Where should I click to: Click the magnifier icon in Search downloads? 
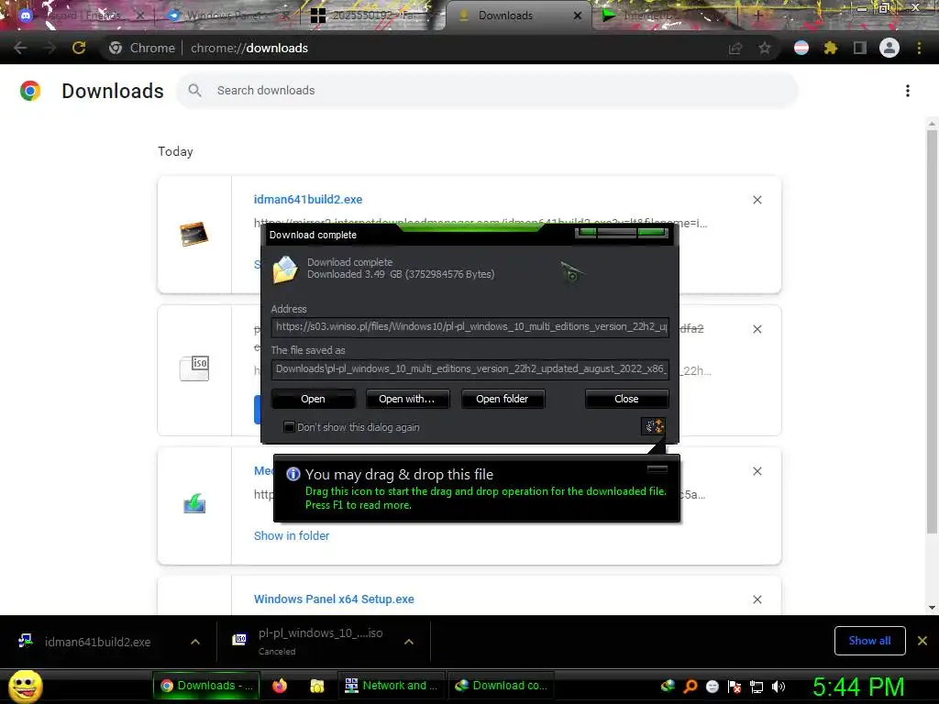coord(194,91)
